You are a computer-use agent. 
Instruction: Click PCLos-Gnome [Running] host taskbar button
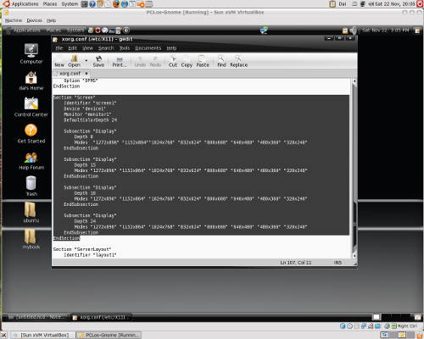pyautogui.click(x=109, y=335)
